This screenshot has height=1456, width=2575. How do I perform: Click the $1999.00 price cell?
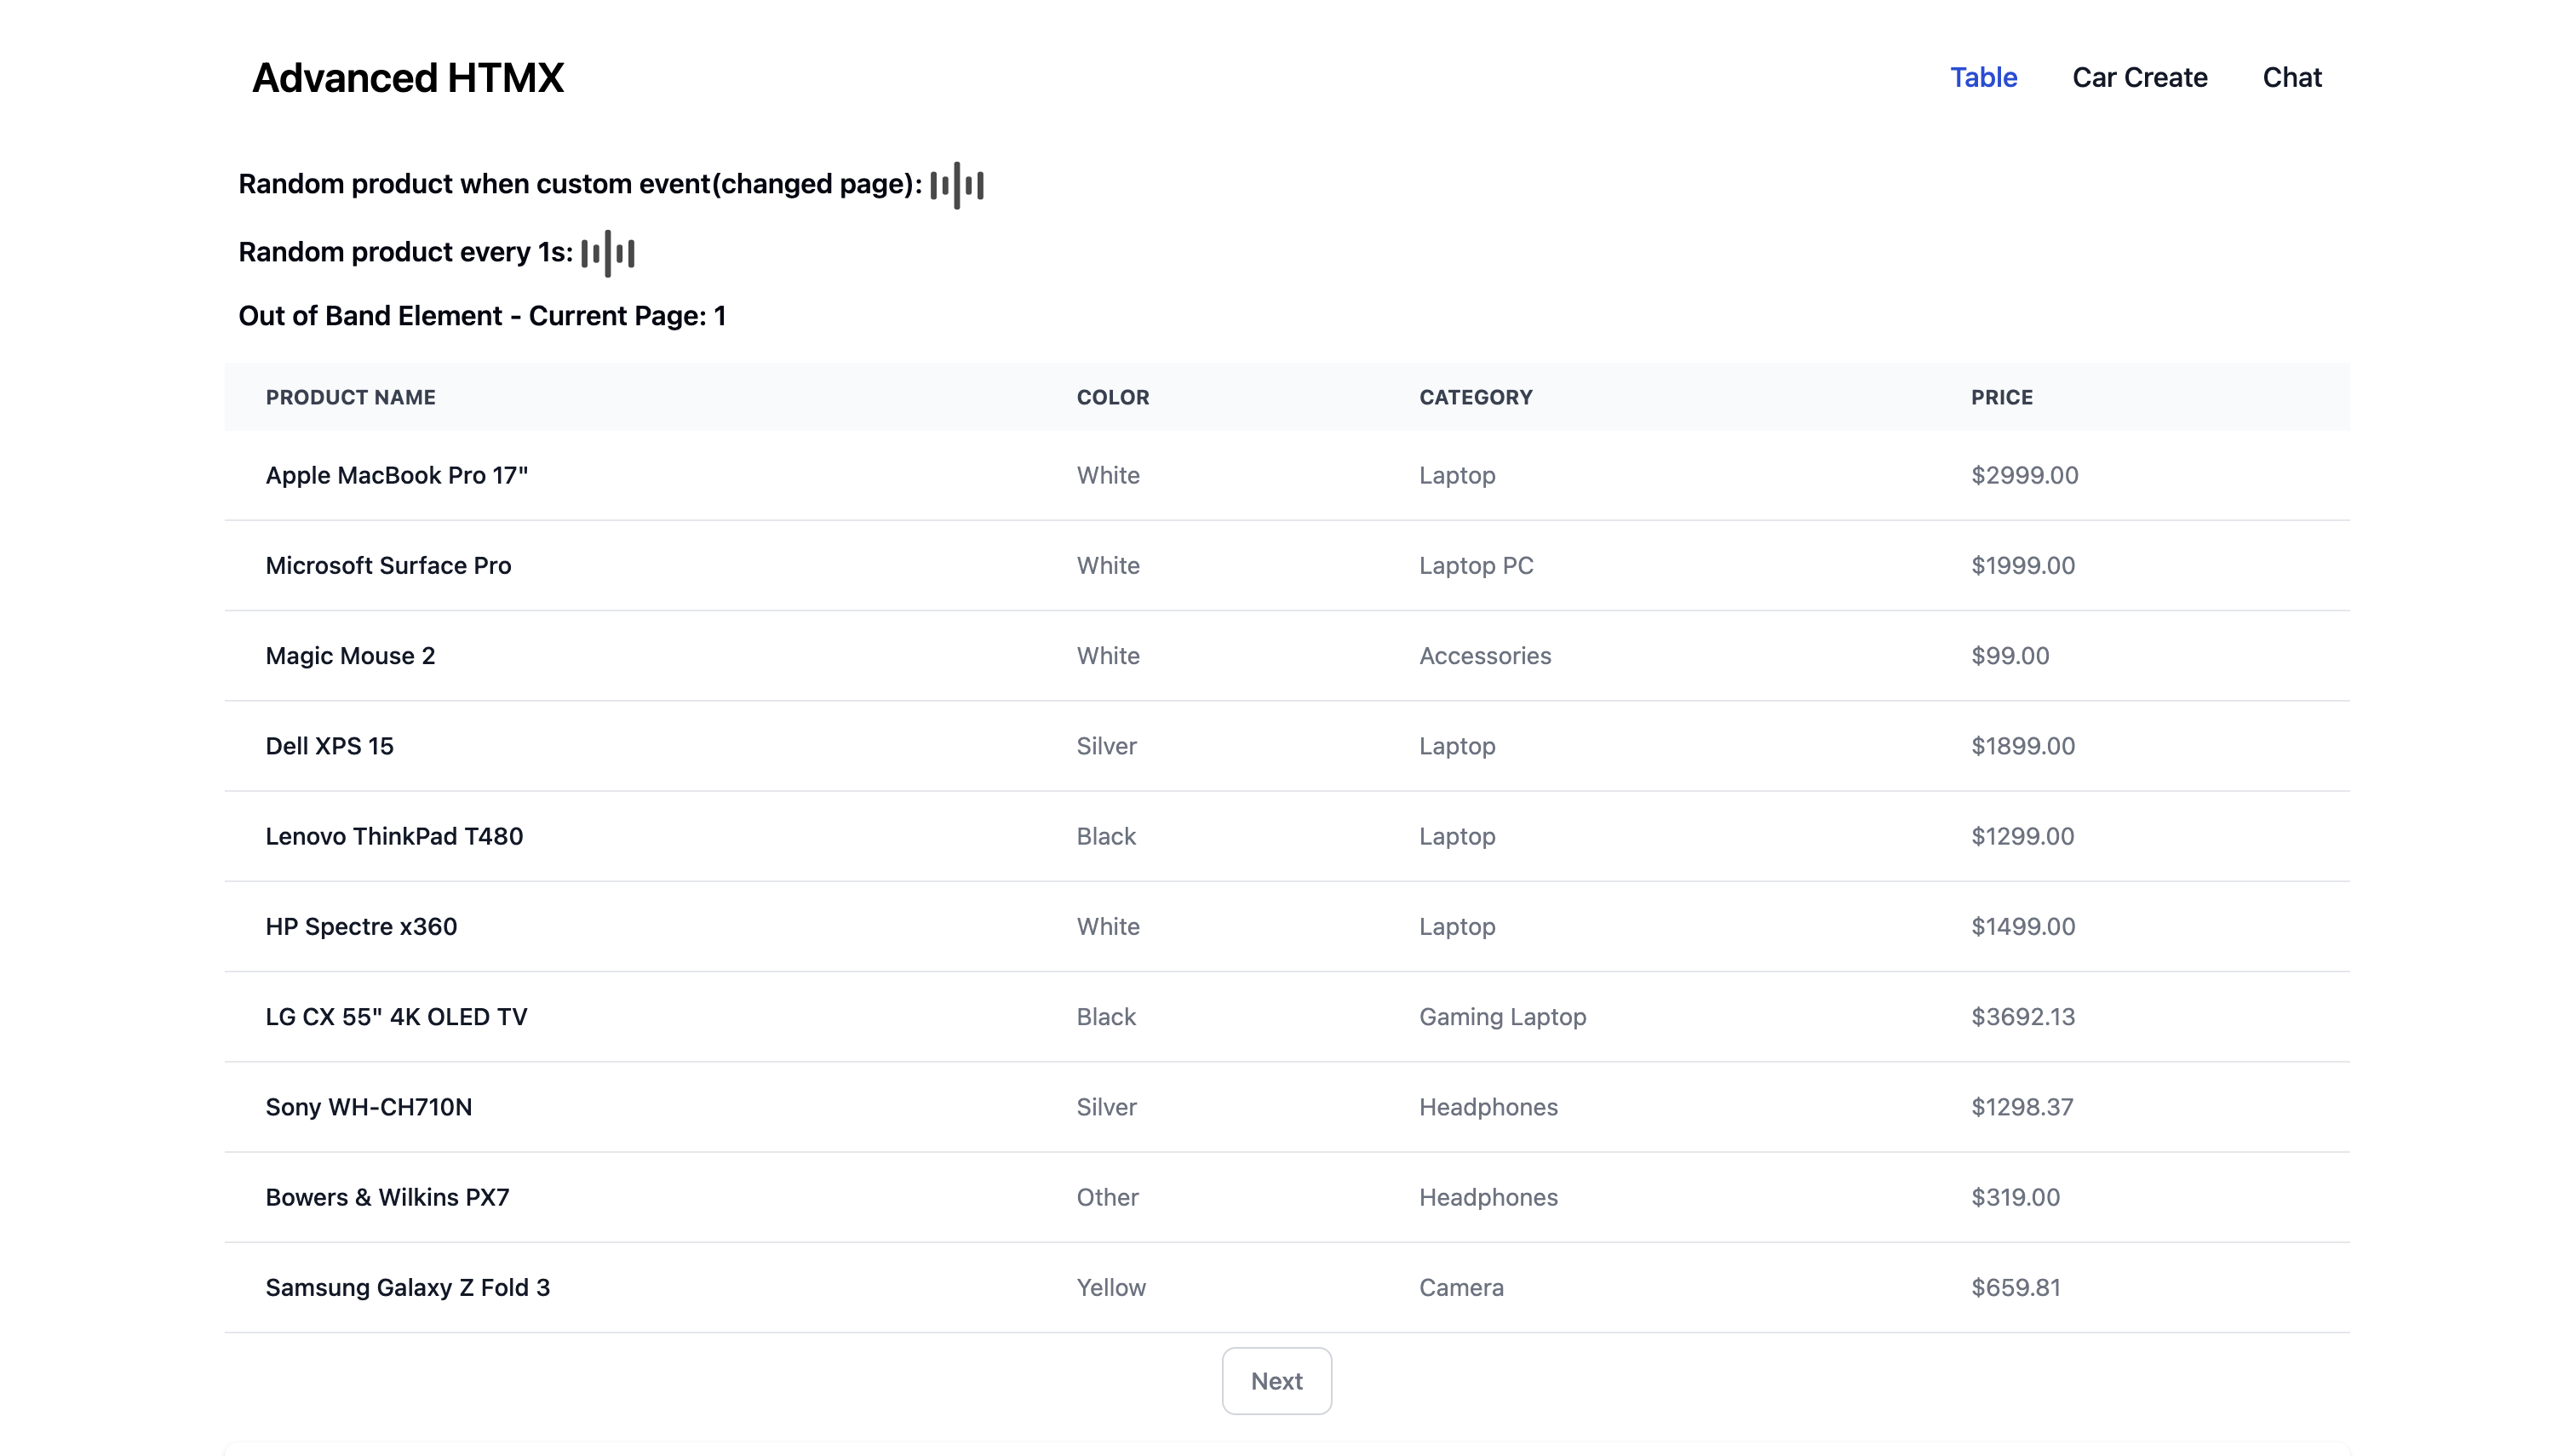(x=2022, y=565)
